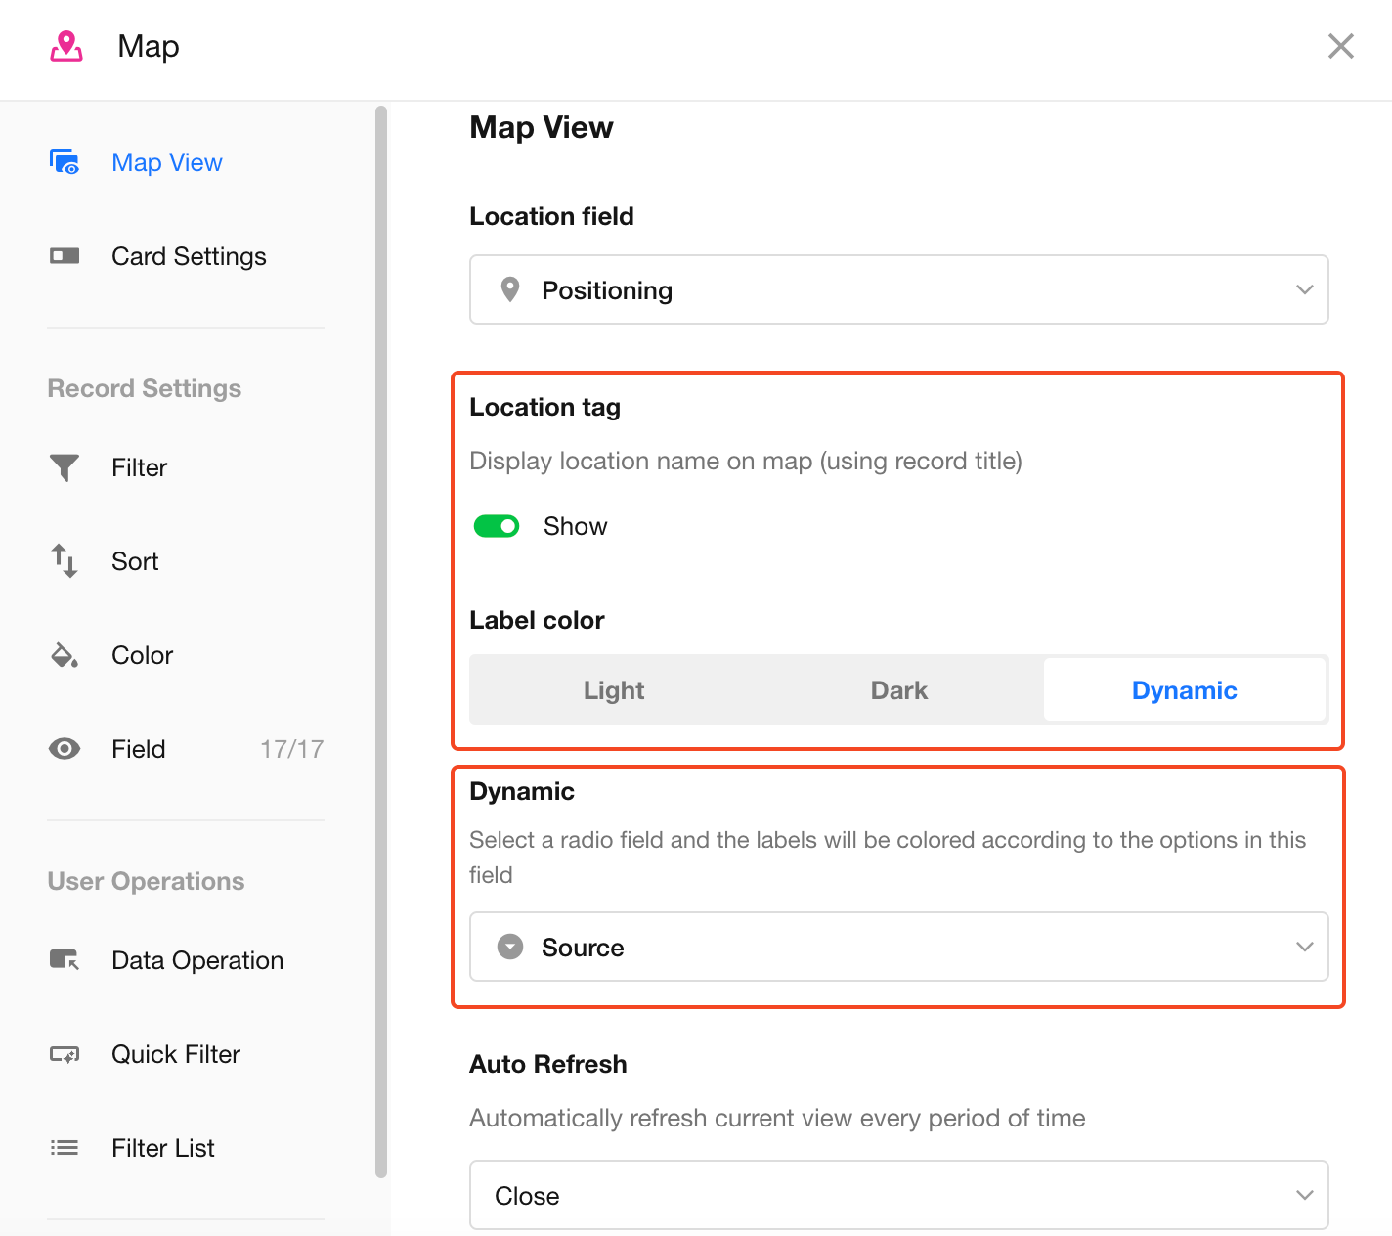
Task: Expand the Source radio field dropdown
Action: (898, 947)
